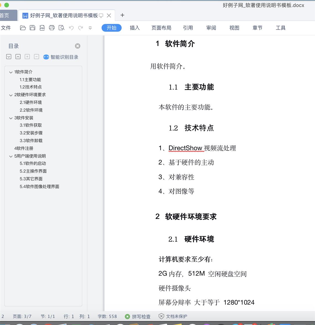Open print preview with the magnifier icon
Screen dimensions: 315x325
[x=62, y=28]
